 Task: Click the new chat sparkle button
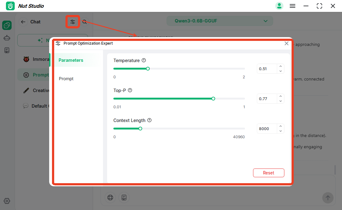52,41
